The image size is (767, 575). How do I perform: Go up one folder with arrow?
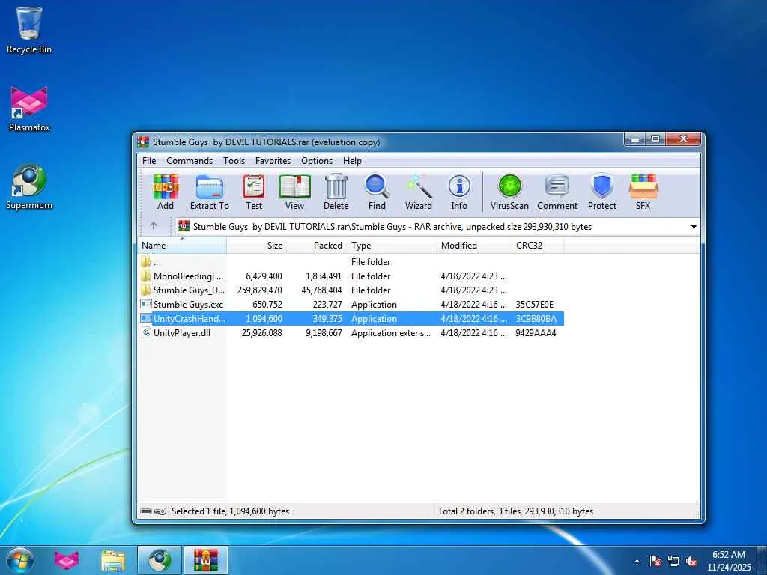tap(154, 226)
